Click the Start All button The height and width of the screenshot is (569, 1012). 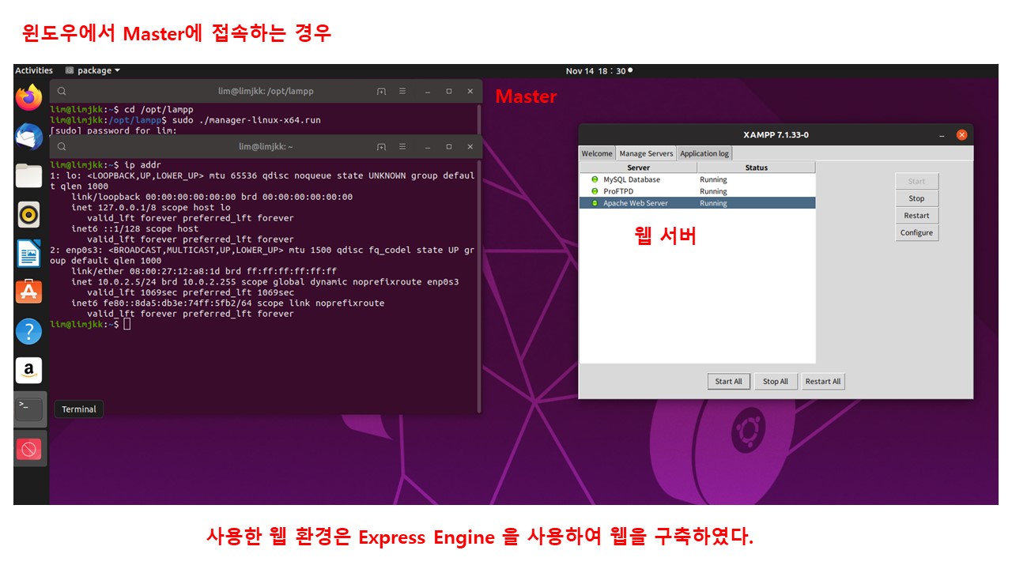click(x=728, y=381)
